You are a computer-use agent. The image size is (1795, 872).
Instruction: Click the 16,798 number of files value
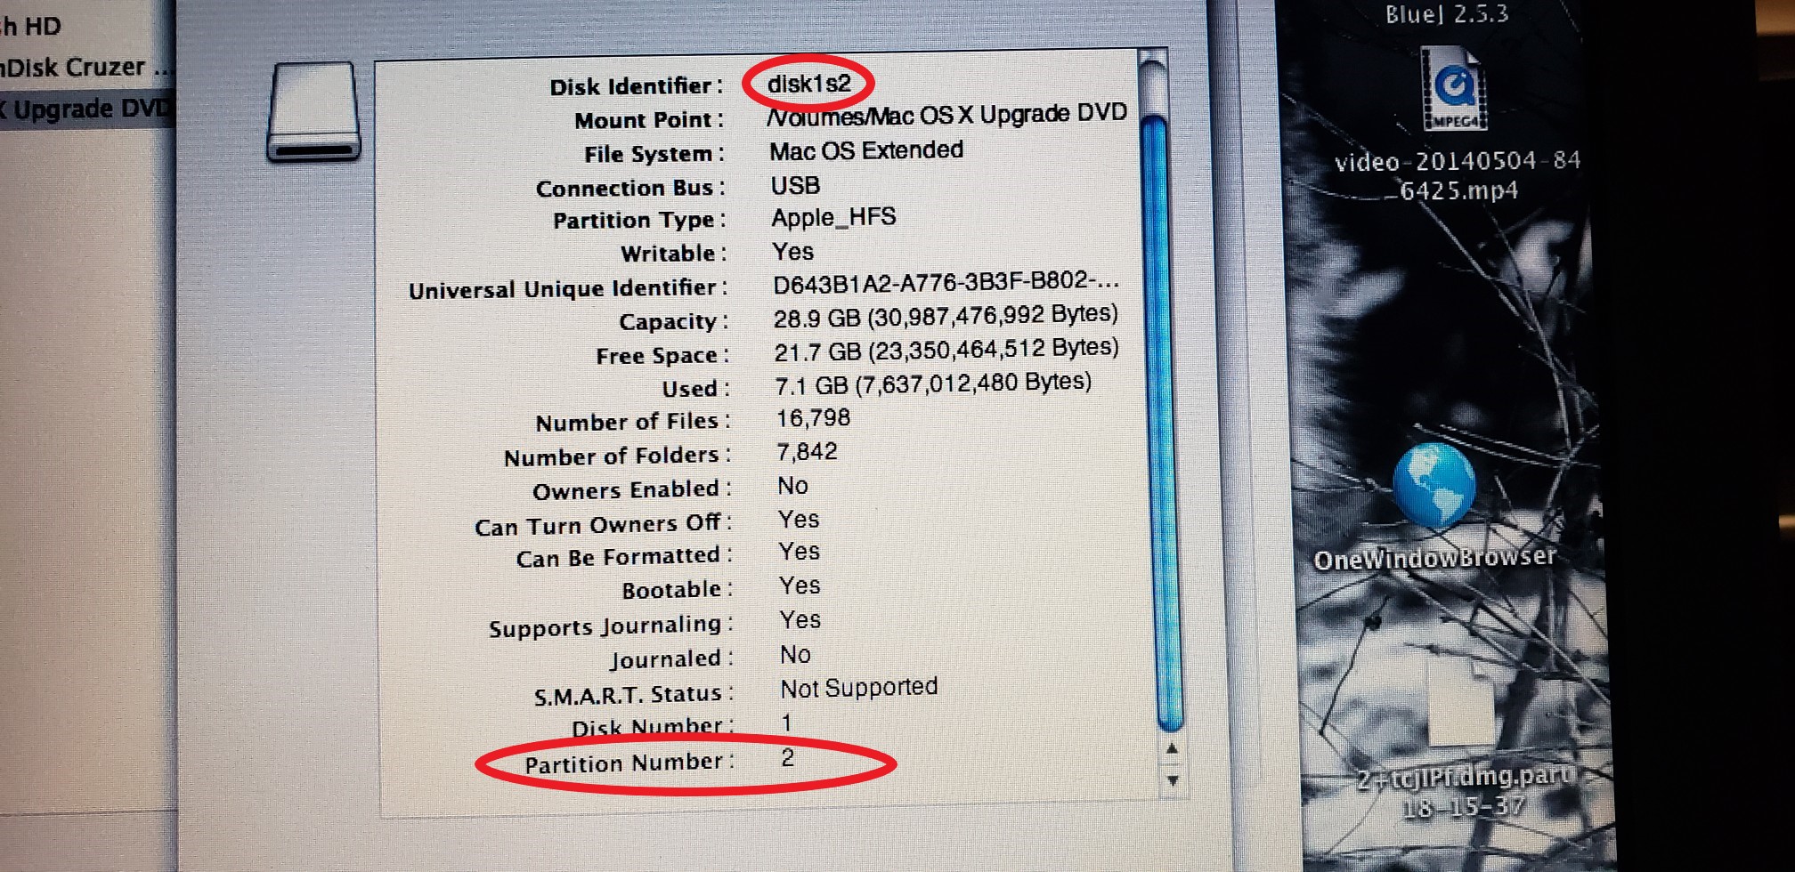pyautogui.click(x=813, y=417)
